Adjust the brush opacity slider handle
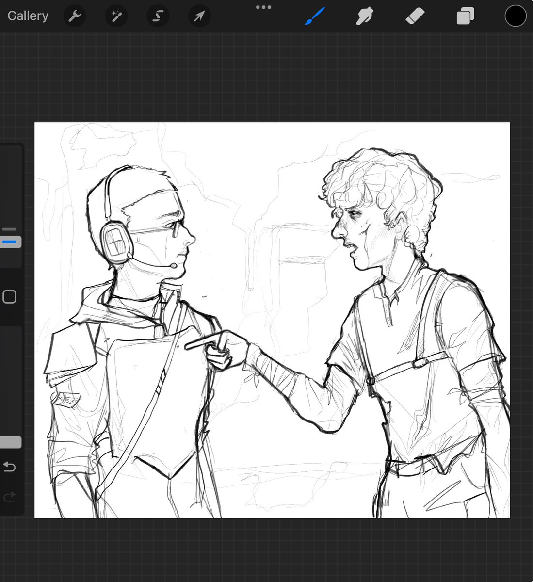This screenshot has width=533, height=582. pos(10,442)
